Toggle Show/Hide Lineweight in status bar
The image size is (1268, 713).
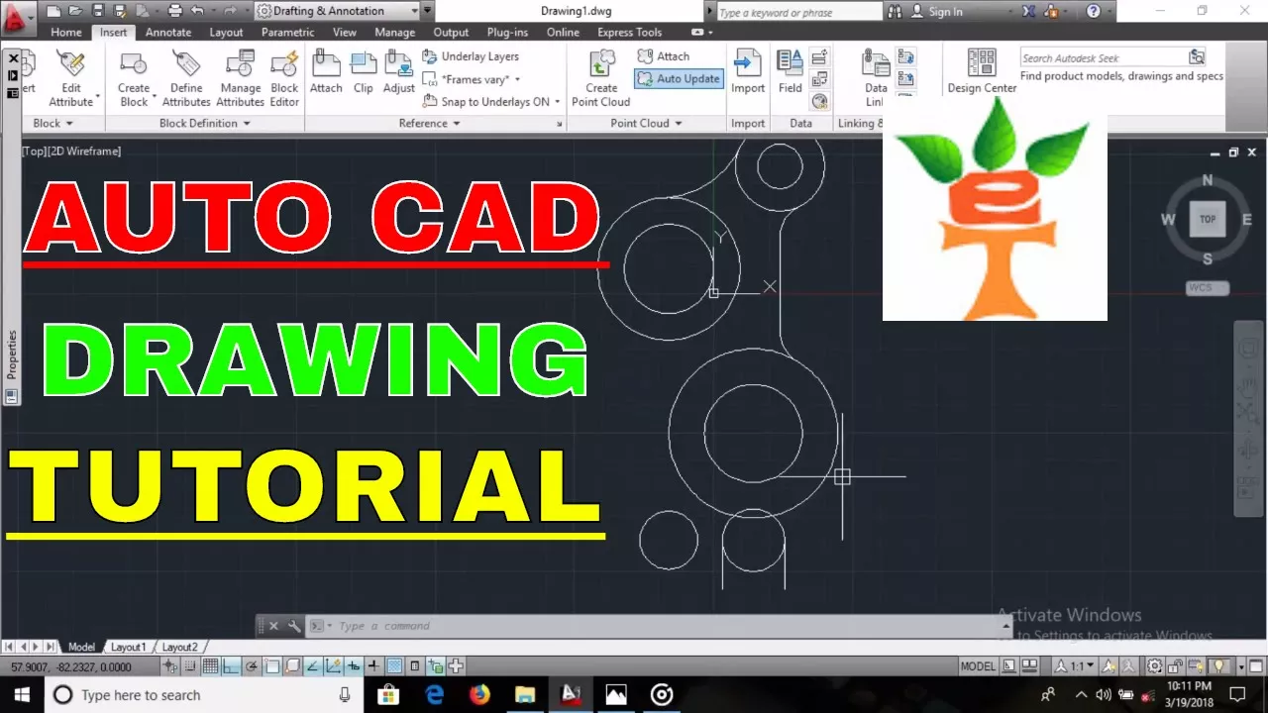point(373,665)
